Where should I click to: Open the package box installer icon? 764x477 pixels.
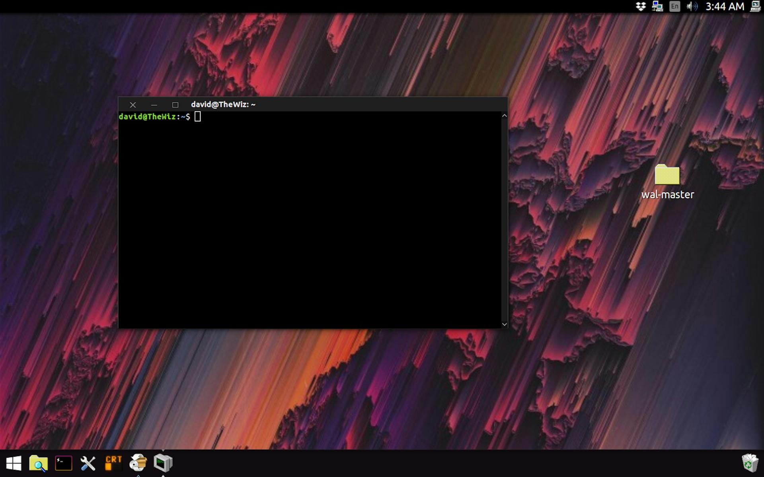(x=138, y=463)
